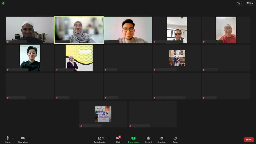256x144 pixels.
Task: Select the video tile with red shirt participant
Action: [x=226, y=30]
